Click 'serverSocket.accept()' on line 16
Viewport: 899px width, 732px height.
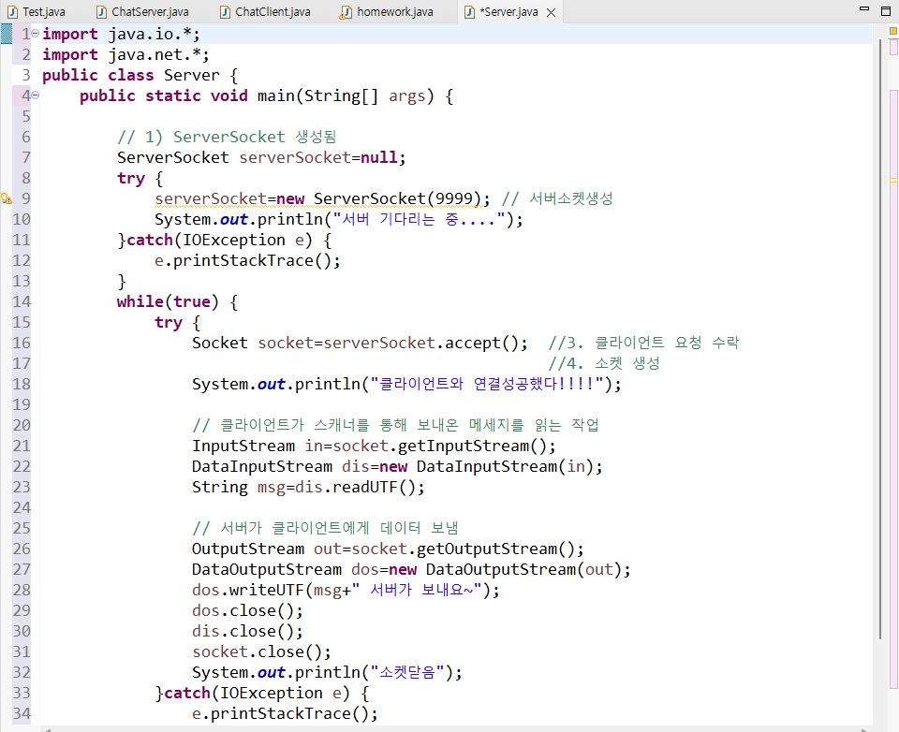(420, 343)
